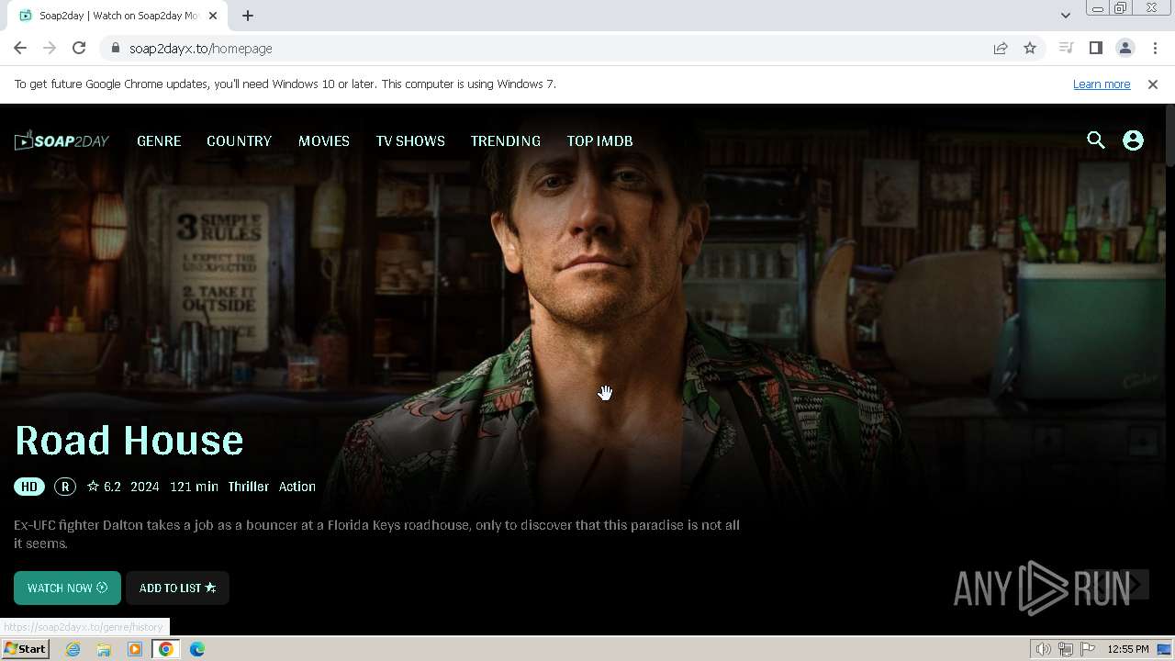Switch to Chrome taskbar icon

166,649
